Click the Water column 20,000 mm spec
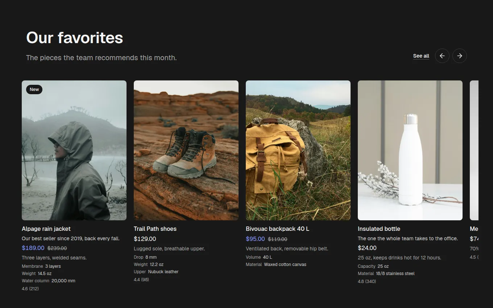The height and width of the screenshot is (308, 493). click(49, 281)
